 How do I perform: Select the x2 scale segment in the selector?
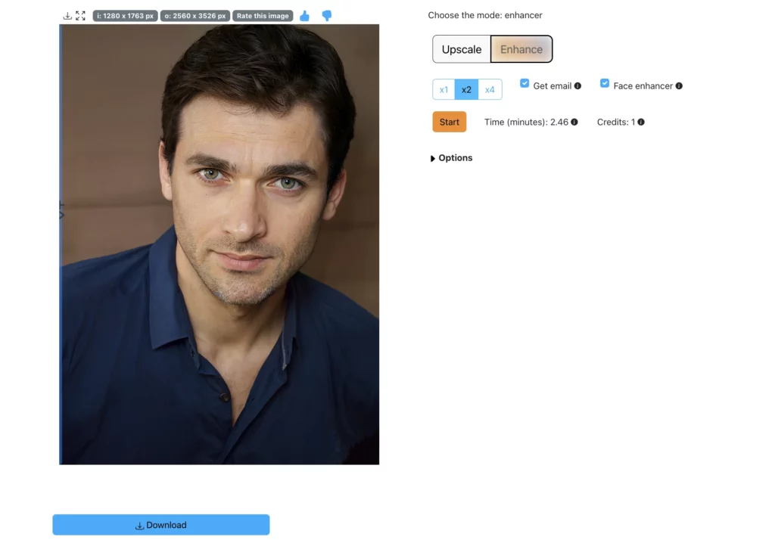click(466, 89)
